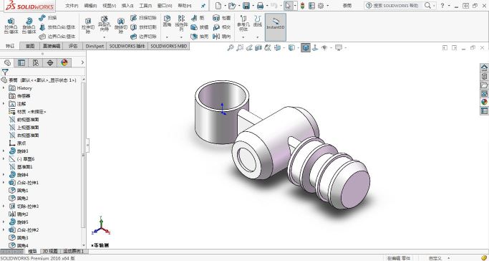Open the Fillet dropdown arrow
Image resolution: width=489 pixels, height=261 pixels.
[x=167, y=37]
